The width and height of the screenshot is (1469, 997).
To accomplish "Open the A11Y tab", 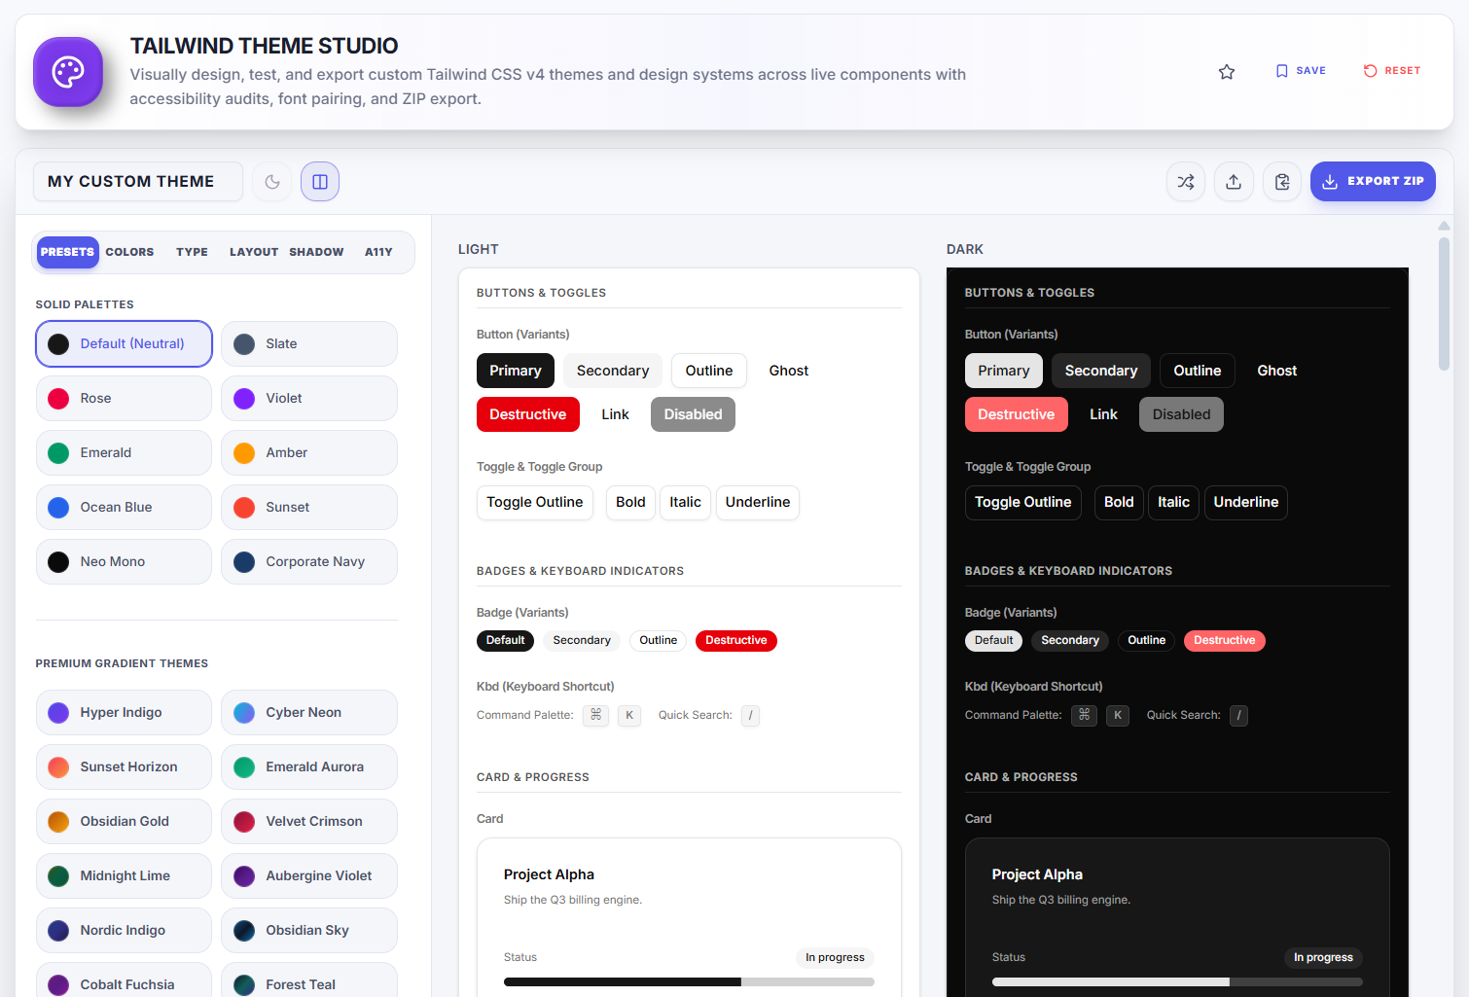I will point(378,252).
